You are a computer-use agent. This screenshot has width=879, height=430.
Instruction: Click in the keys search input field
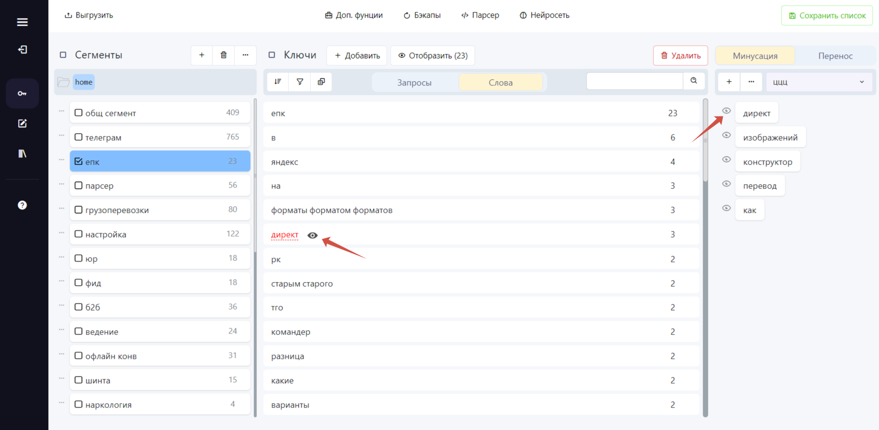pyautogui.click(x=634, y=81)
